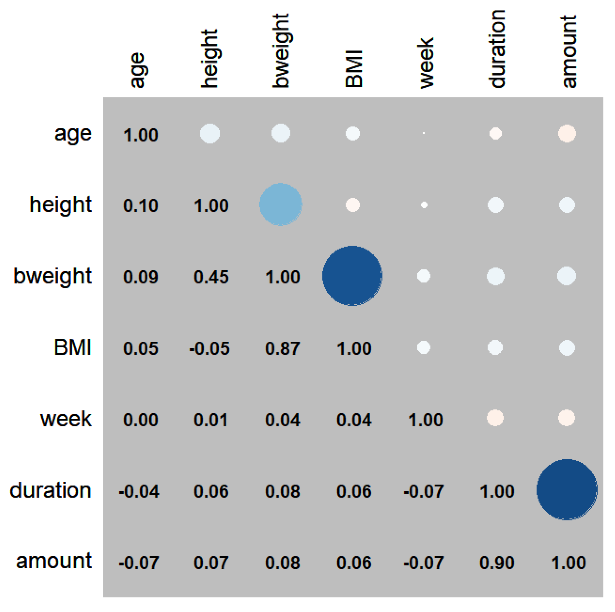This screenshot has height=612, width=615.
Task: Click the correlation value 0.87
Action: tap(282, 348)
